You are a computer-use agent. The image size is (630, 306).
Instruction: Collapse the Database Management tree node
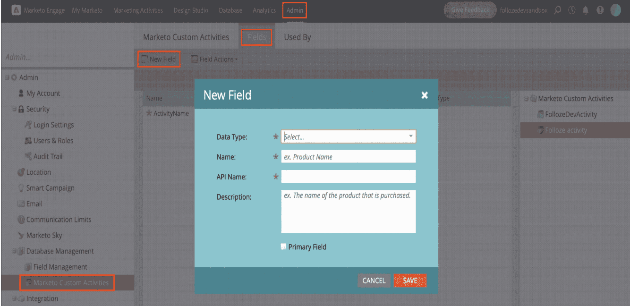tap(14, 251)
